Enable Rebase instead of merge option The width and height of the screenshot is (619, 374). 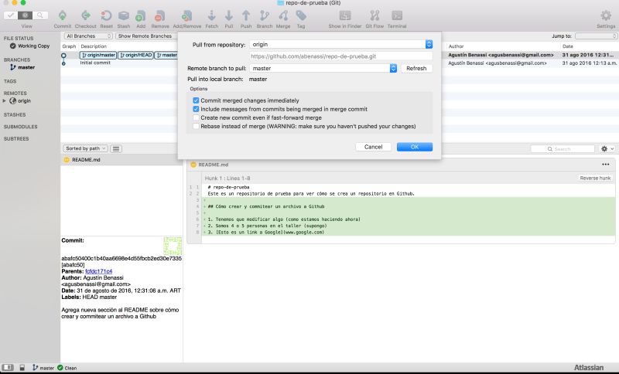(x=196, y=126)
